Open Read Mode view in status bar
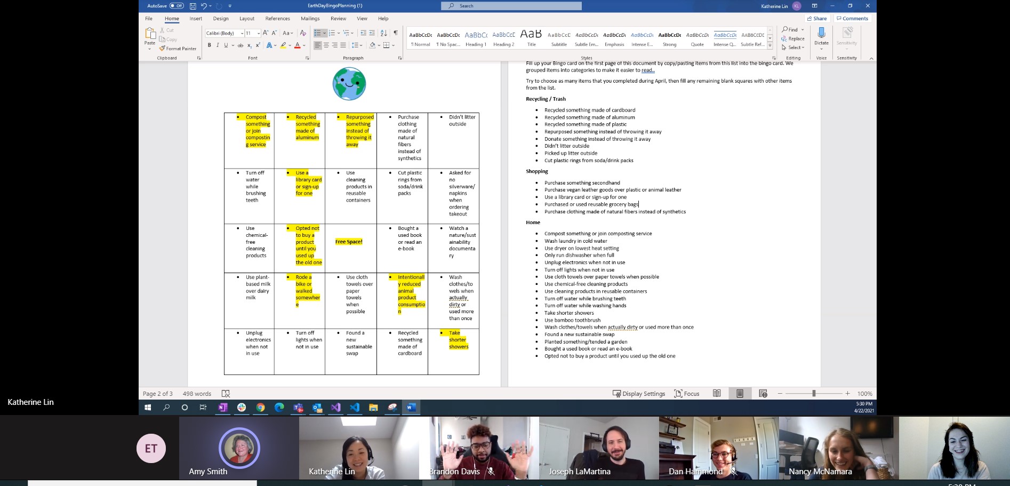Image resolution: width=1010 pixels, height=486 pixels. 717,394
